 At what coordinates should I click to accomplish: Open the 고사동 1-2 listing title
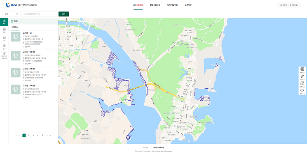[x=27, y=33]
